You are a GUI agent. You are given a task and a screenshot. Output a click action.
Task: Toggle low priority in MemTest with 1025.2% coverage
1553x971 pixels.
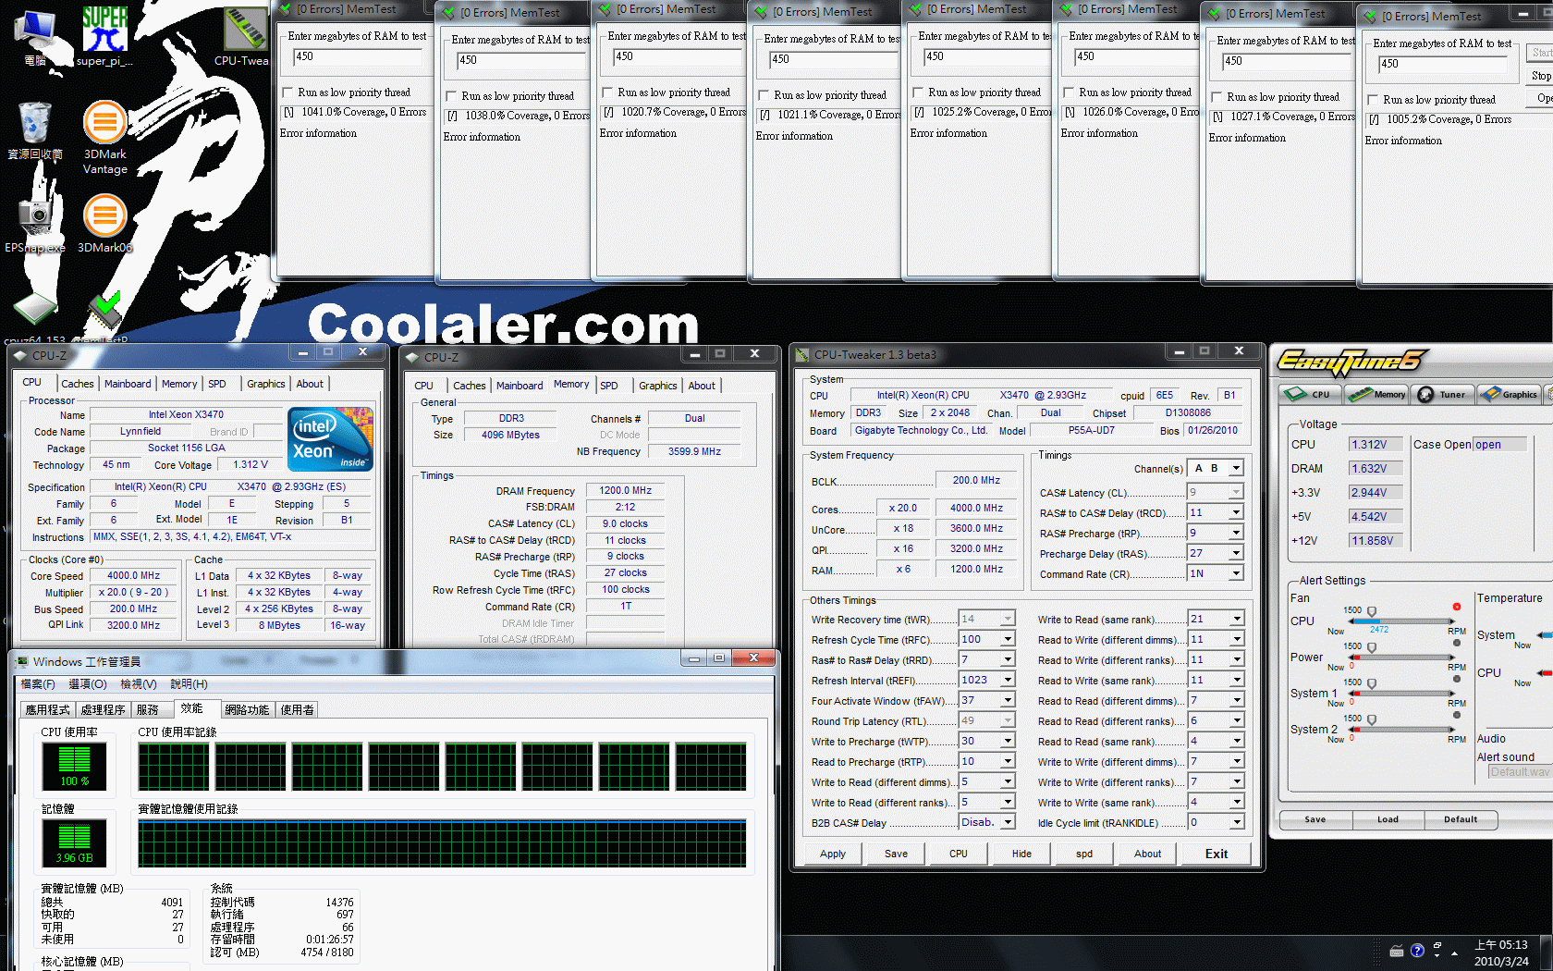919,92
